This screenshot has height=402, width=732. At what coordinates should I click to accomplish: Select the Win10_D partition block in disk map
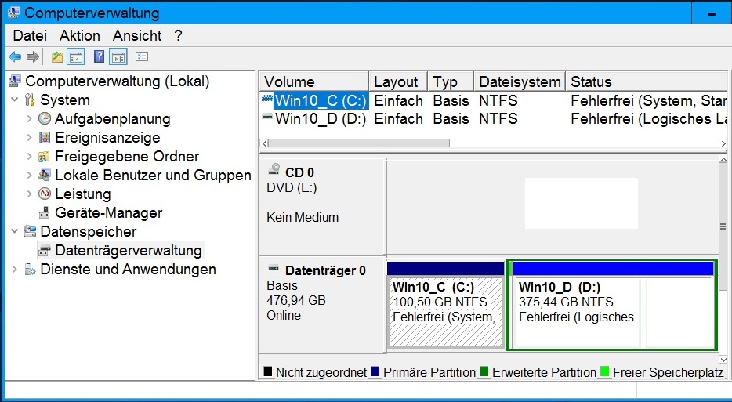click(x=612, y=305)
